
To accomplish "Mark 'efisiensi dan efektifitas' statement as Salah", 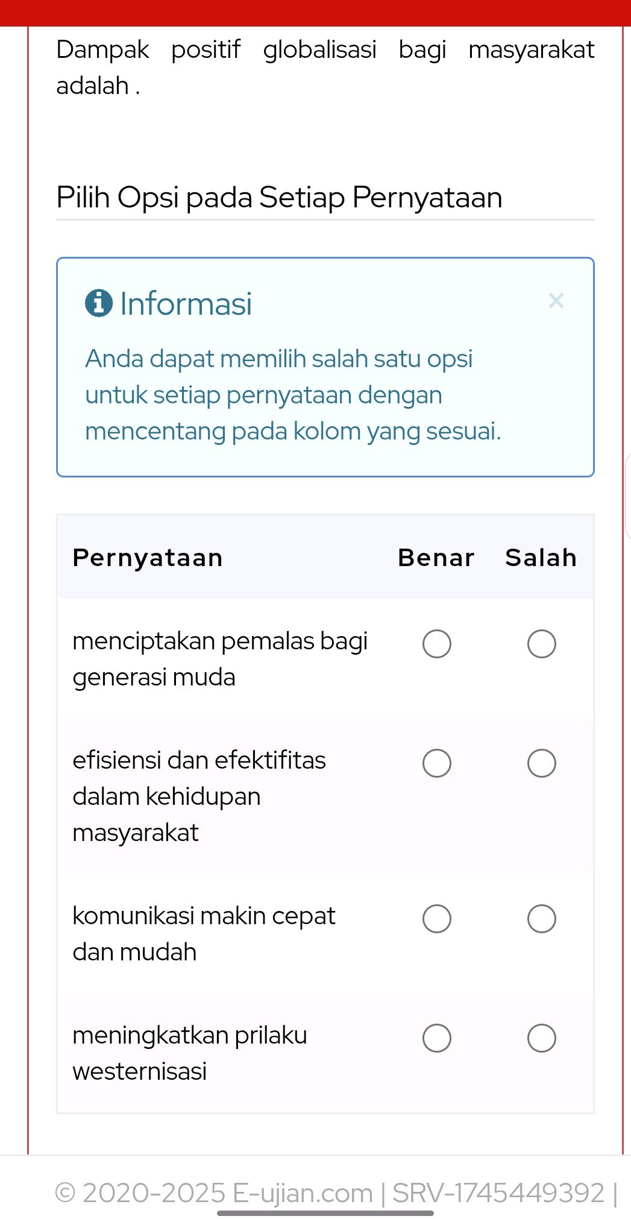I will 541,763.
